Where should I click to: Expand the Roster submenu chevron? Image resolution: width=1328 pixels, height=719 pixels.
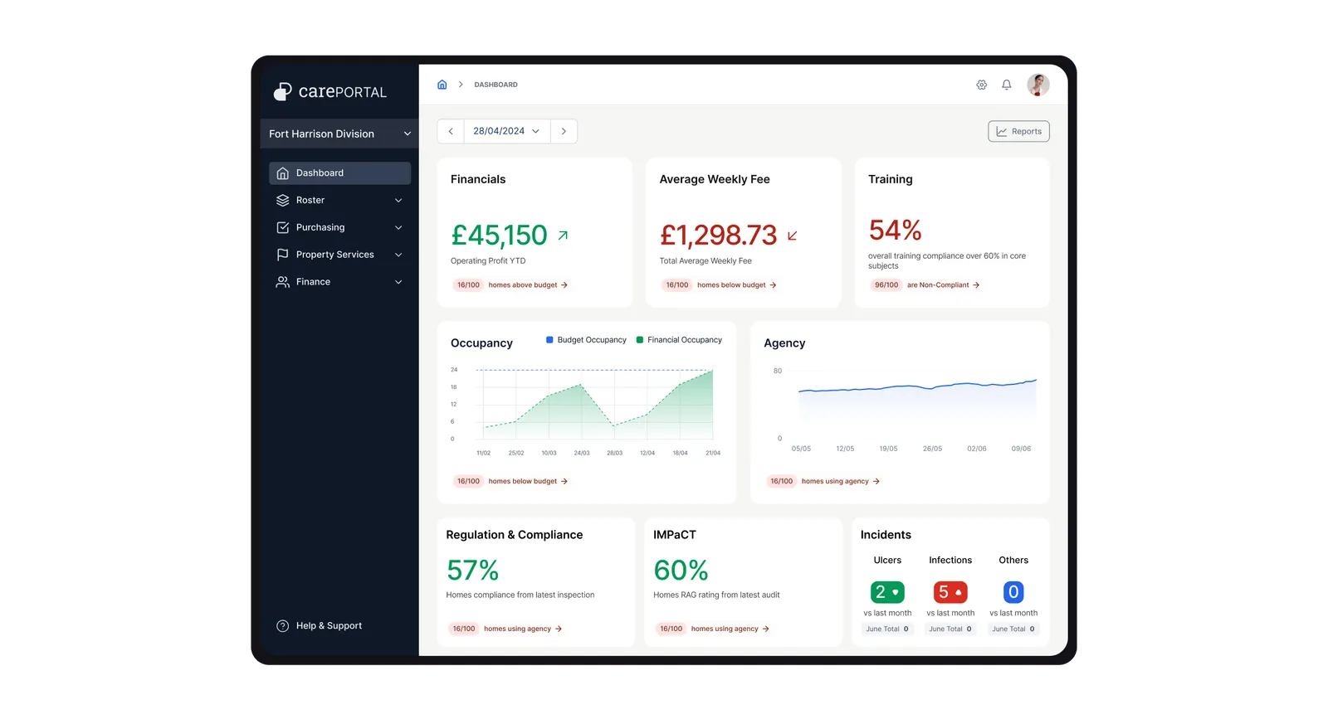point(398,201)
